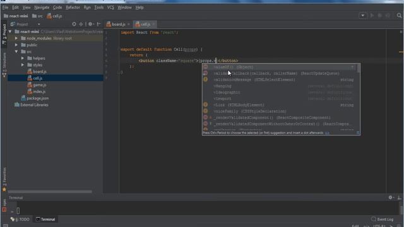
Task: Expand the styles folder
Action: click(23, 65)
